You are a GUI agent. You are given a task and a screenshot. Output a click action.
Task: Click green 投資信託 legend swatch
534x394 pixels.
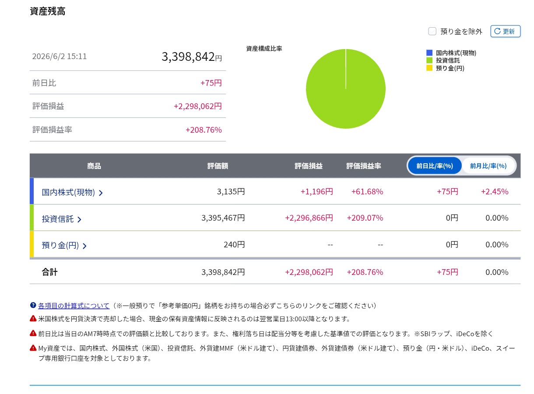(x=429, y=60)
